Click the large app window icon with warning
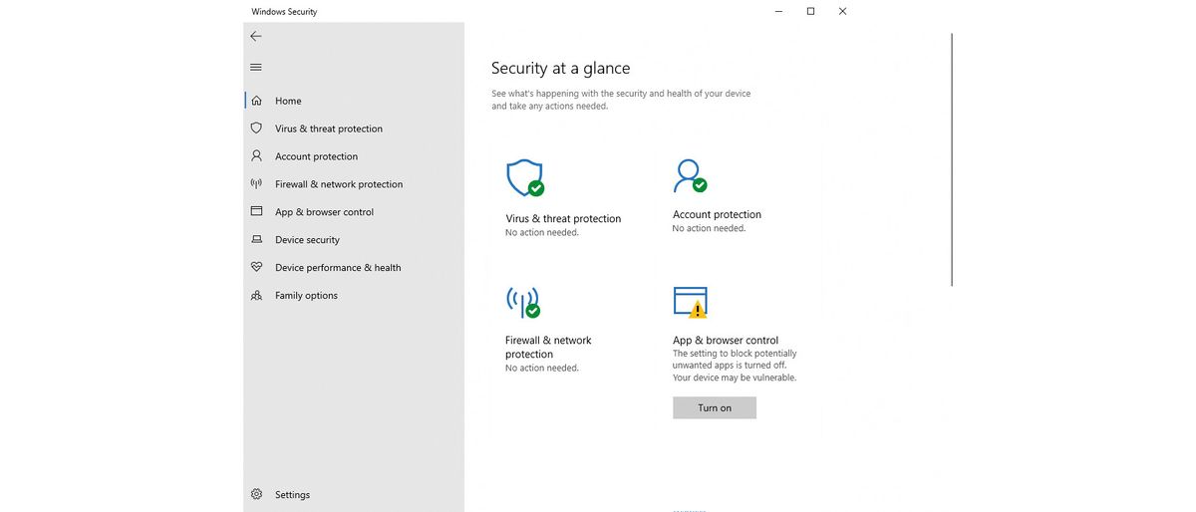Image resolution: width=1196 pixels, height=512 pixels. point(691,303)
